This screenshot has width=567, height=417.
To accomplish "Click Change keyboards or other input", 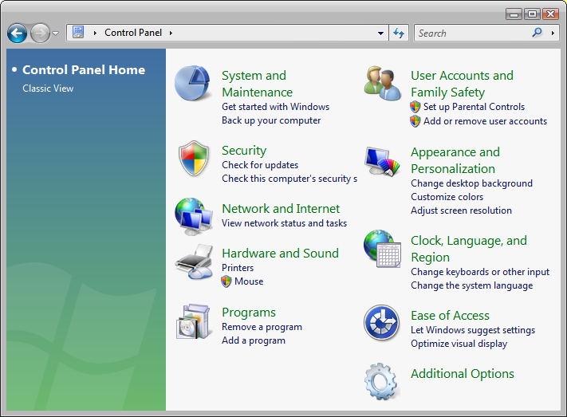I will [x=480, y=272].
